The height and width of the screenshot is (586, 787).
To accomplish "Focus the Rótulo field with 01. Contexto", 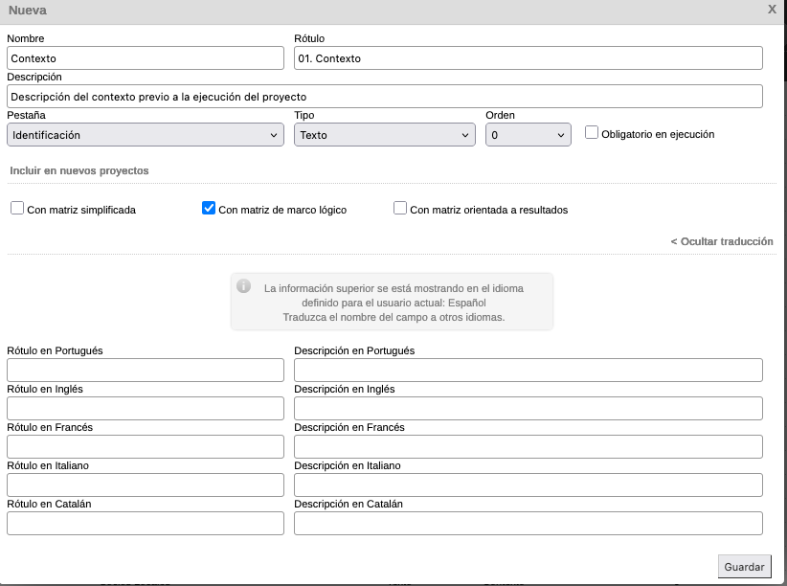I will click(528, 58).
